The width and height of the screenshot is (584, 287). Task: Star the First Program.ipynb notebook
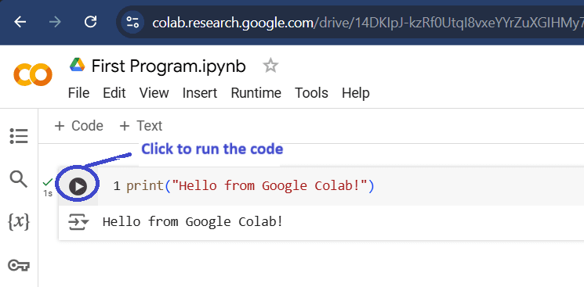270,66
